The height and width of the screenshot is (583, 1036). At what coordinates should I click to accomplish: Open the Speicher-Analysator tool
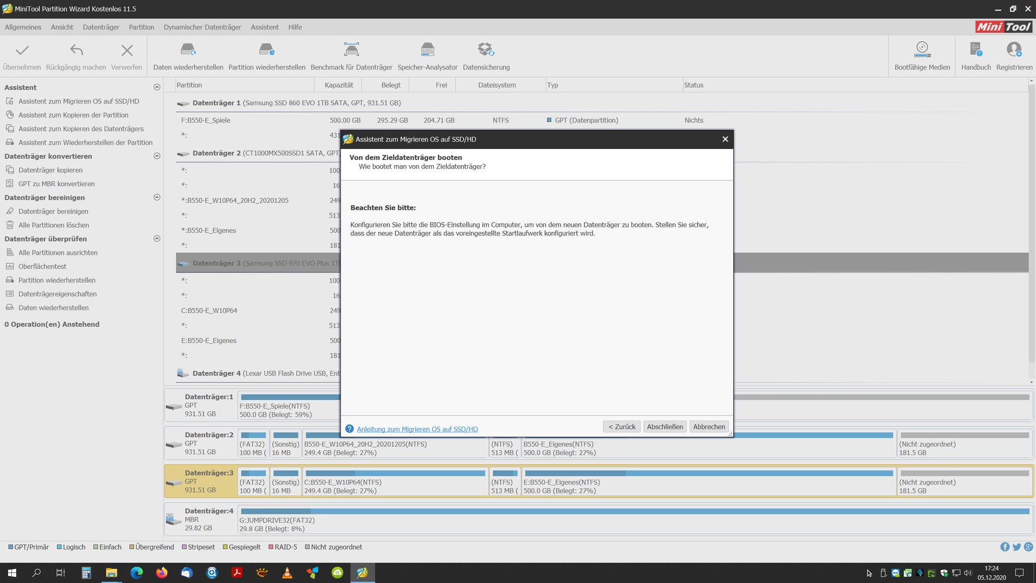427,50
